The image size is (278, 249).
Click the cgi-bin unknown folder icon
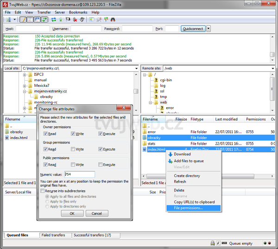pos(156,80)
